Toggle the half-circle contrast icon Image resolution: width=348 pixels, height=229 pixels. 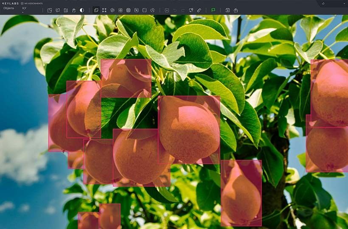pyautogui.click(x=81, y=10)
